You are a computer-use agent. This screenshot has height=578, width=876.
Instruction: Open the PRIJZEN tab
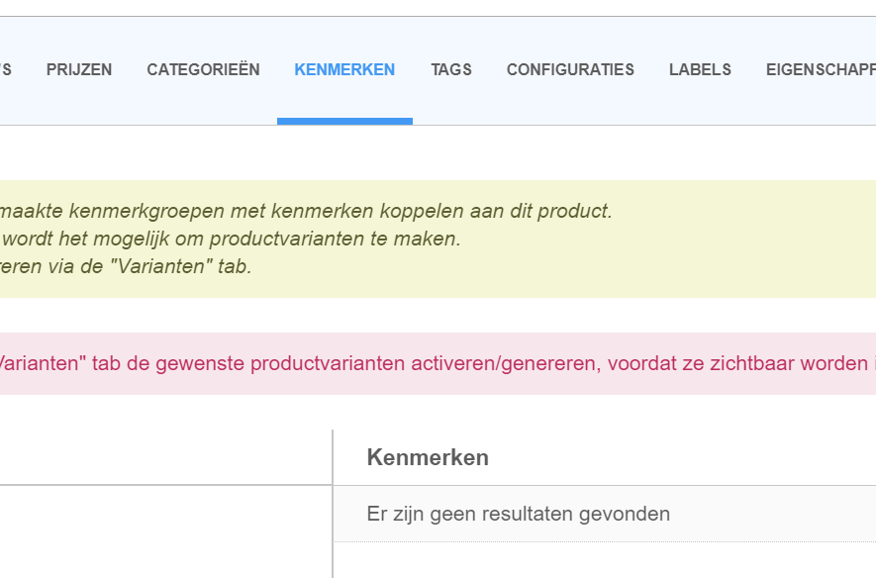pyautogui.click(x=79, y=69)
